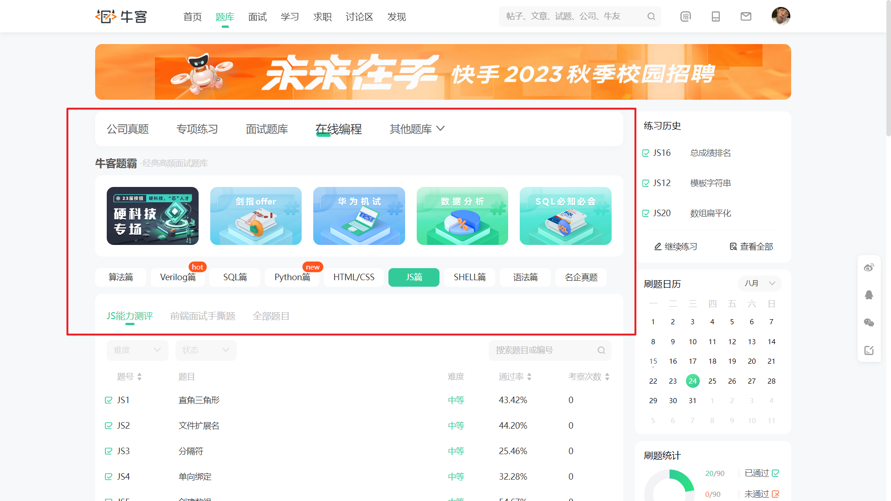
Task: Open the mobile app icon in the top bar
Action: point(716,16)
